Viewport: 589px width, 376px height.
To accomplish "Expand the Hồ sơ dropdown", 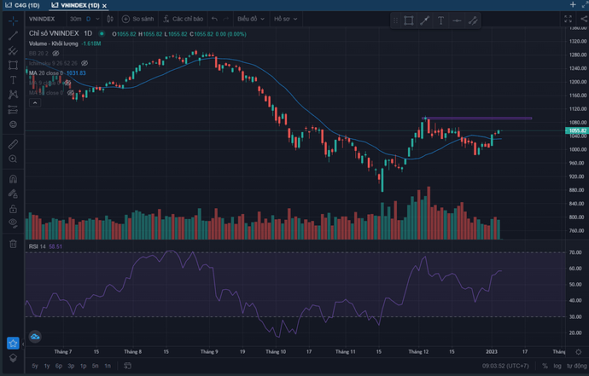I will [x=285, y=19].
